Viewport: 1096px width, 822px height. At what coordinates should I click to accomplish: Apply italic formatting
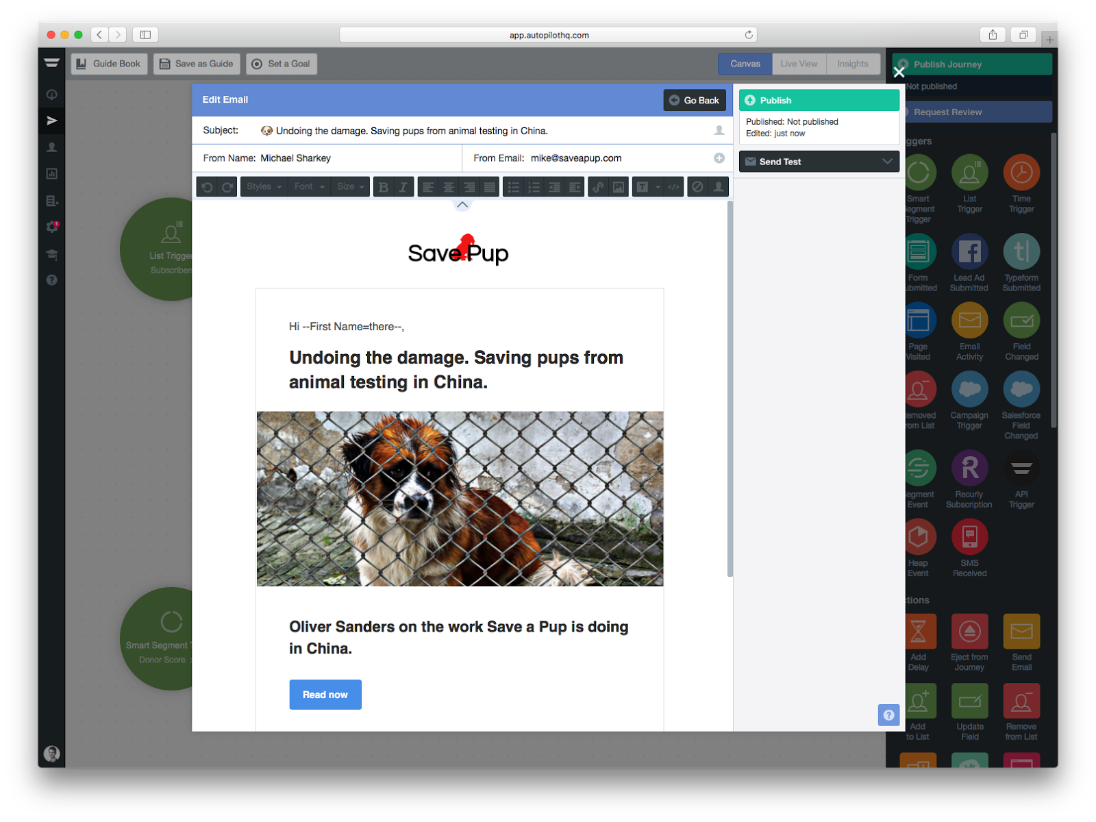pyautogui.click(x=403, y=187)
